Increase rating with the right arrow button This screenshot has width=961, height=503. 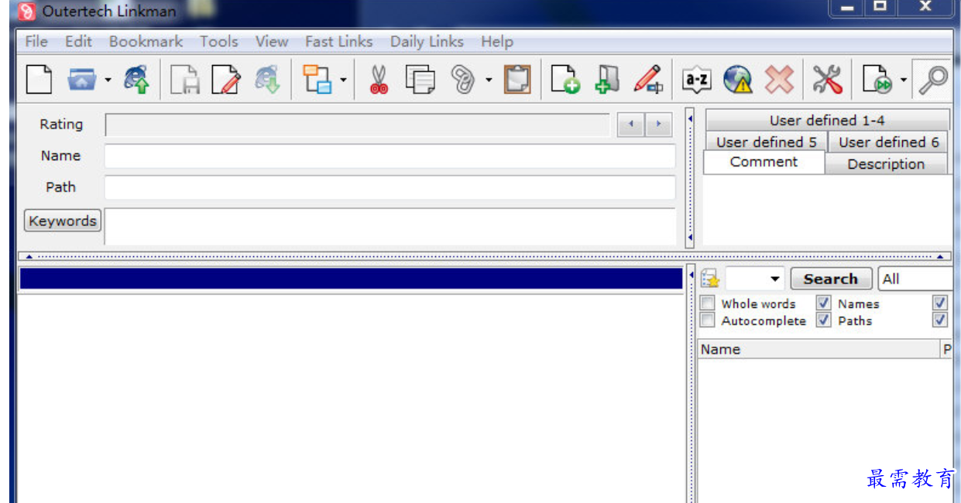[659, 125]
